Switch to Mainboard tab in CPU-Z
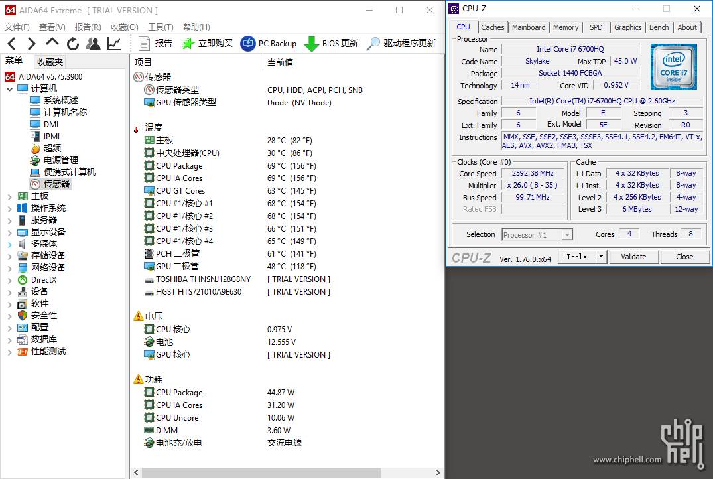Image resolution: width=713 pixels, height=479 pixels. pyautogui.click(x=529, y=27)
